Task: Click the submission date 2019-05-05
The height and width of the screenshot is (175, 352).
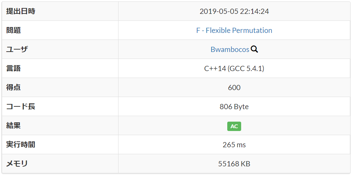Action: point(219,11)
